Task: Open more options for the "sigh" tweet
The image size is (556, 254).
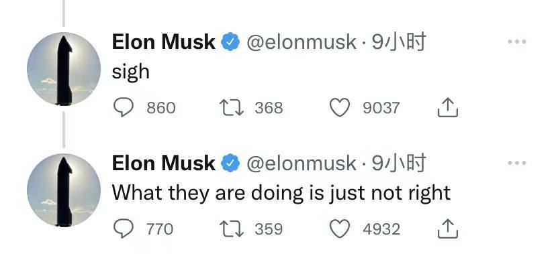Action: point(516,42)
